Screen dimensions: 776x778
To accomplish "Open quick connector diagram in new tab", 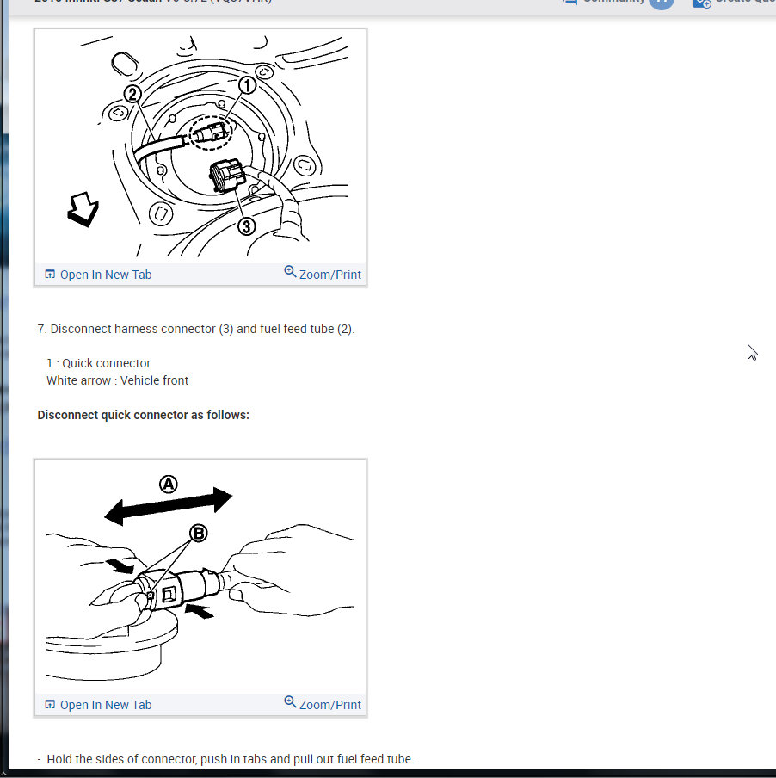I will pyautogui.click(x=98, y=705).
